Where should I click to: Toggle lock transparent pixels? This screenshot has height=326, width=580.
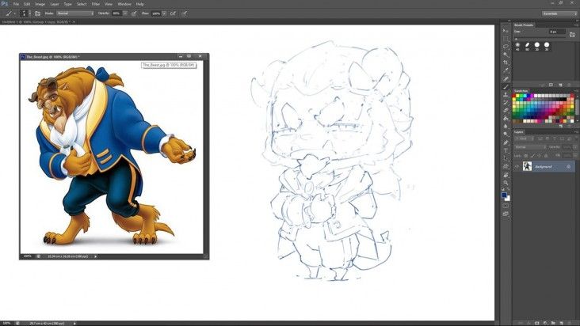525,156
